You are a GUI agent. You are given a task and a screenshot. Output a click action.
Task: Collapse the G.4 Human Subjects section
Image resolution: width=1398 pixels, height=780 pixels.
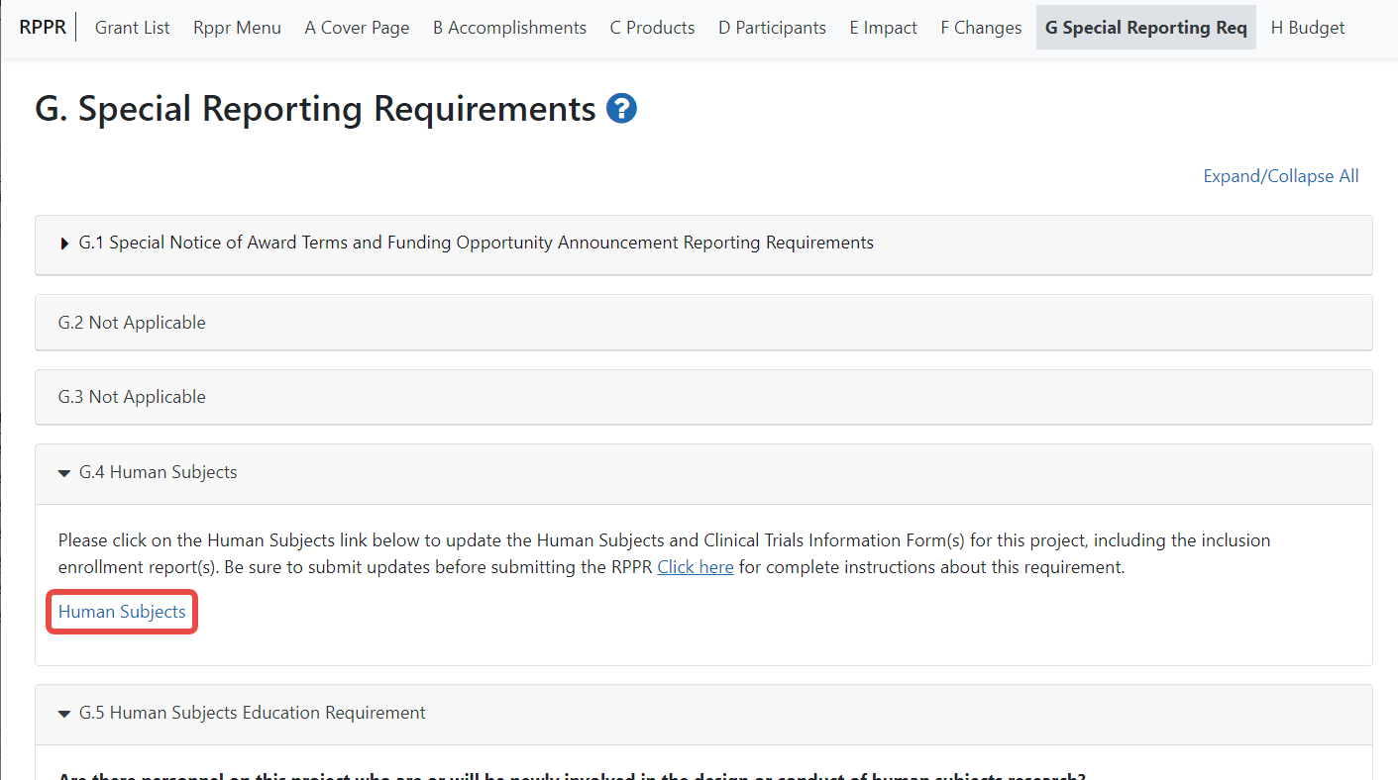tap(65, 473)
